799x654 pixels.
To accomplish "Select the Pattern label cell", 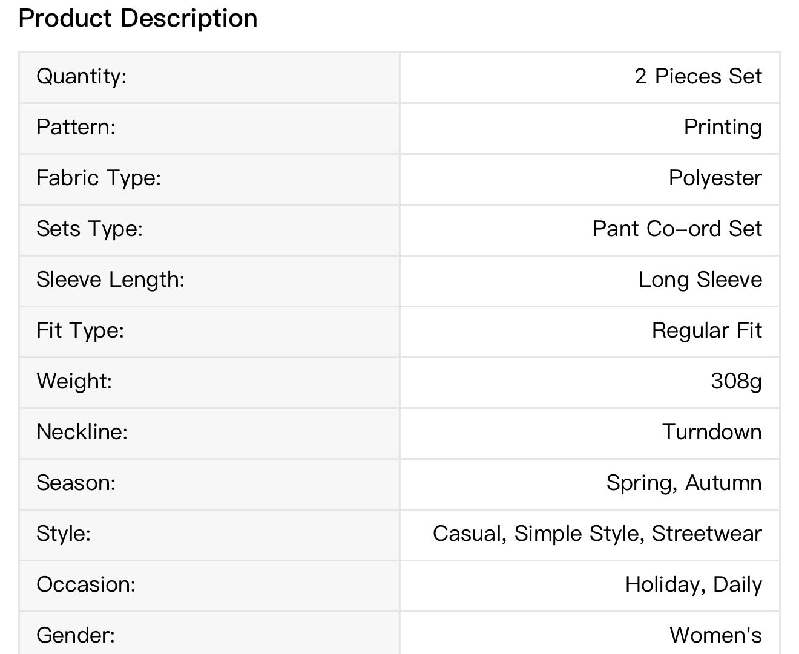I will click(209, 128).
